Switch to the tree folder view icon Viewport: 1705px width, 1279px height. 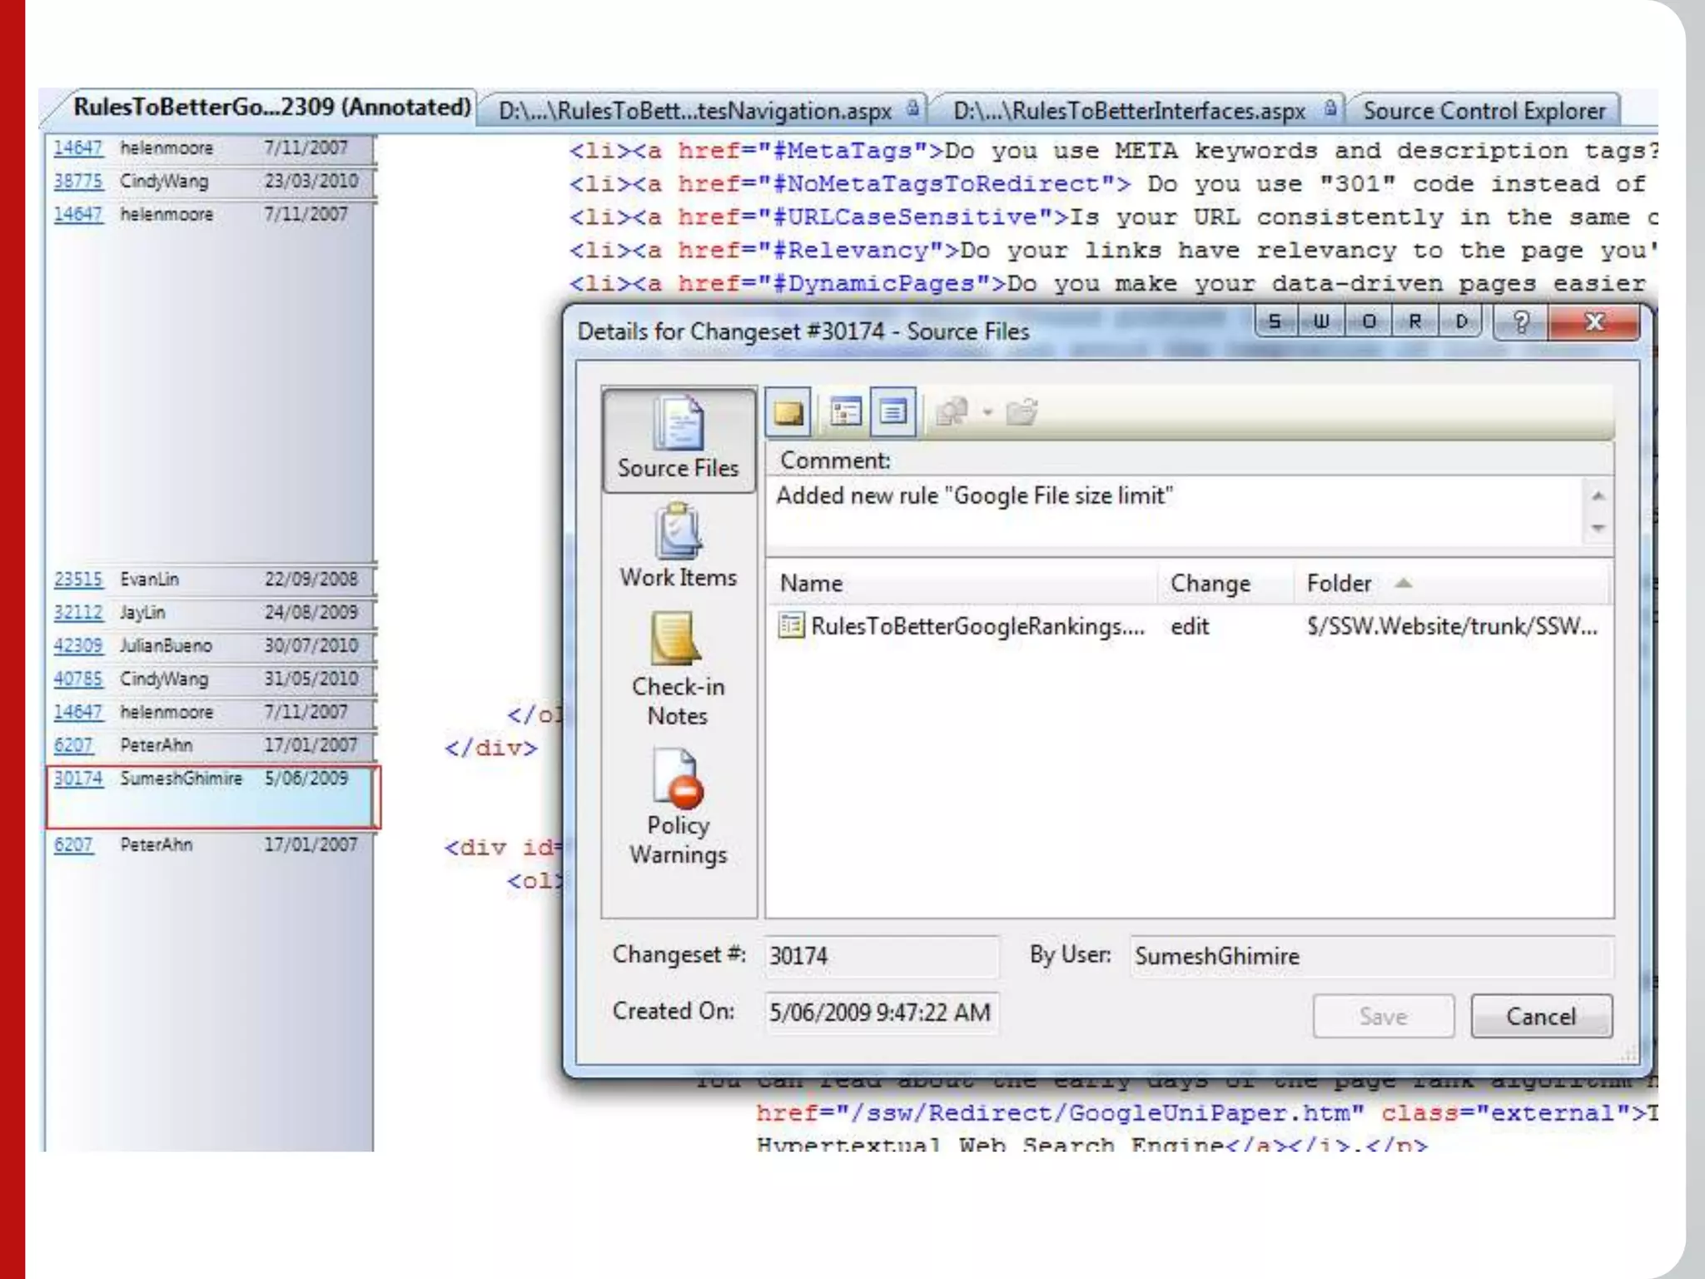[x=846, y=412]
